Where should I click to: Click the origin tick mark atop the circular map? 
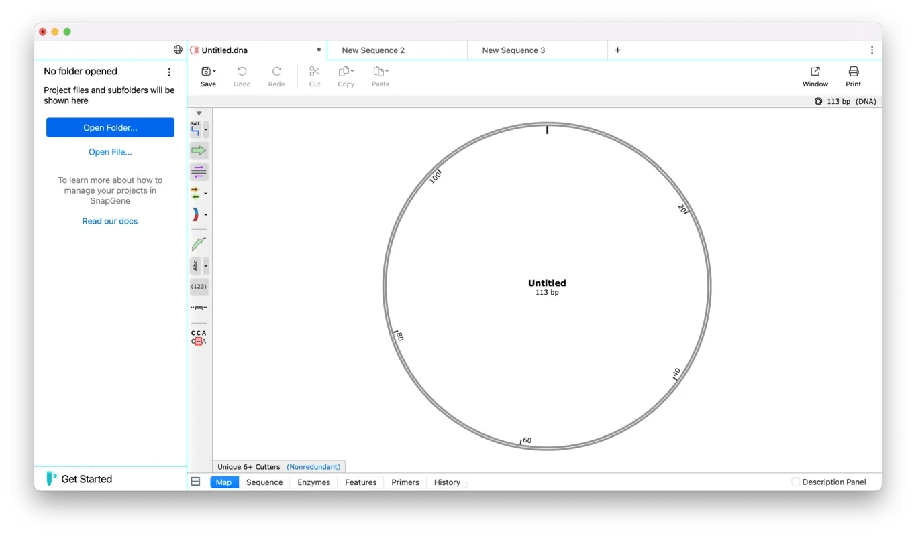(547, 129)
